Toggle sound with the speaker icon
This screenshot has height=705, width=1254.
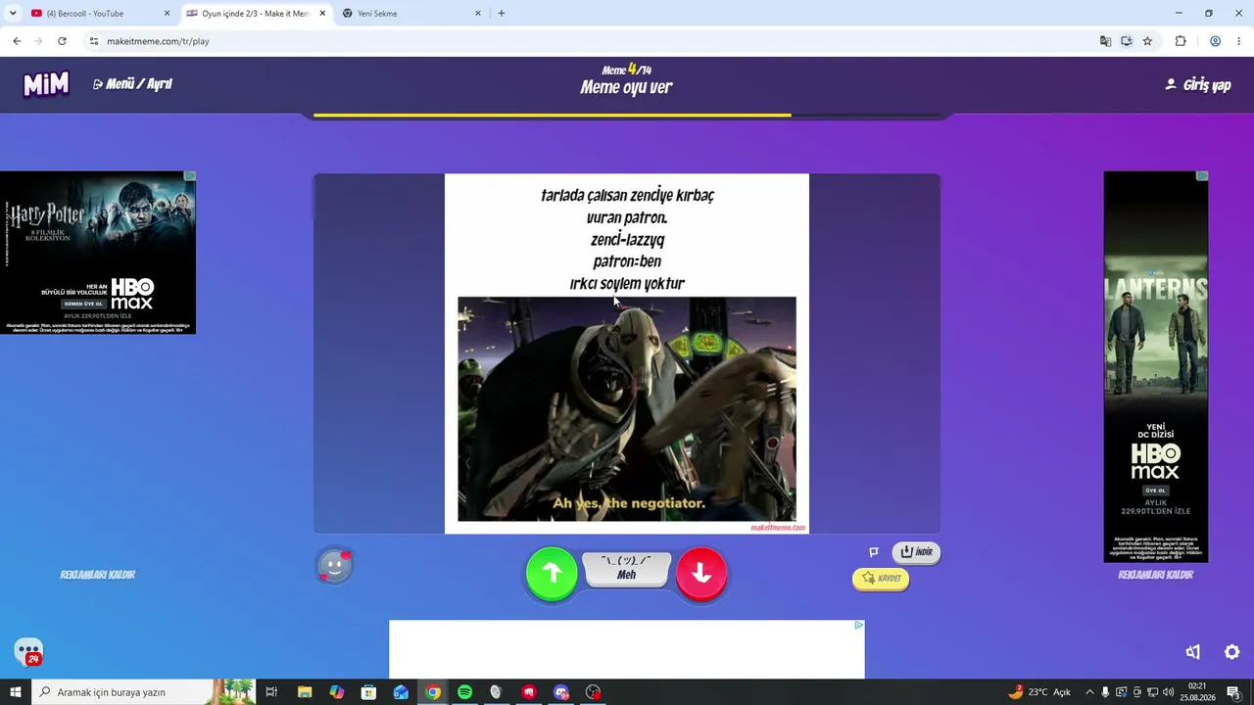click(x=1192, y=652)
